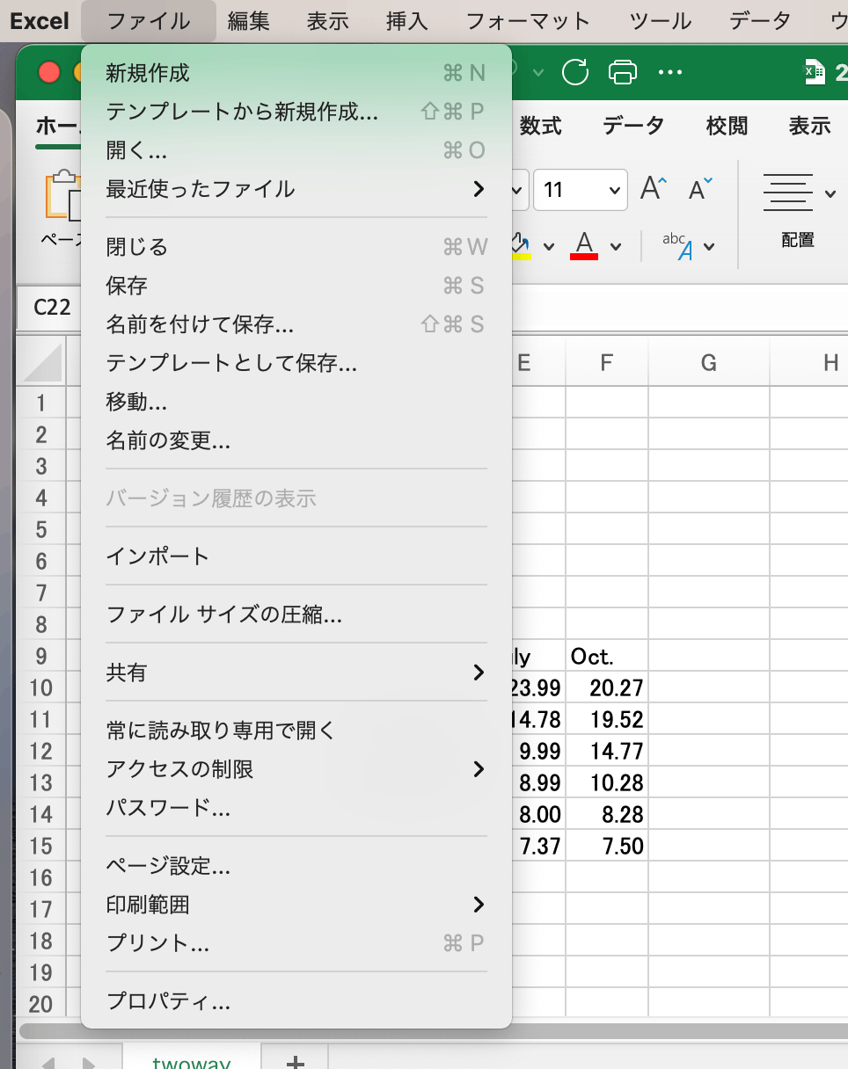
Task: Open the 編集 menu in the menu bar
Action: pyautogui.click(x=249, y=21)
